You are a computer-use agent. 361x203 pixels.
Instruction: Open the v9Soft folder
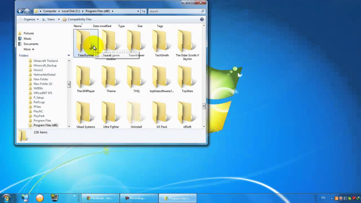pos(187,115)
